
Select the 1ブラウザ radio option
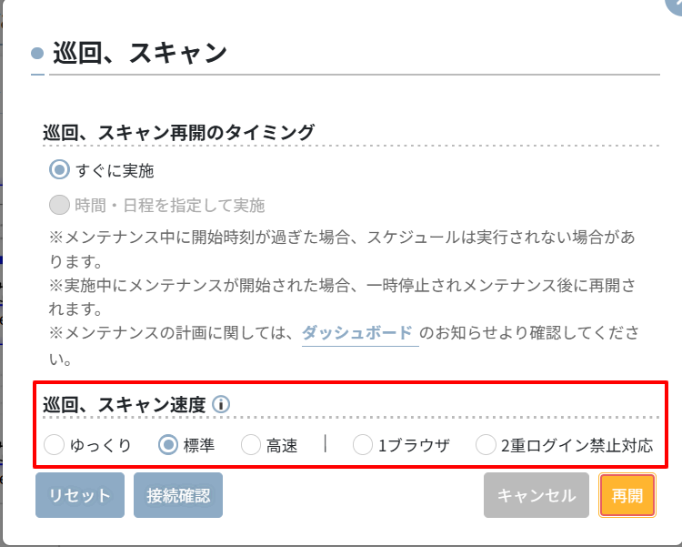(362, 445)
